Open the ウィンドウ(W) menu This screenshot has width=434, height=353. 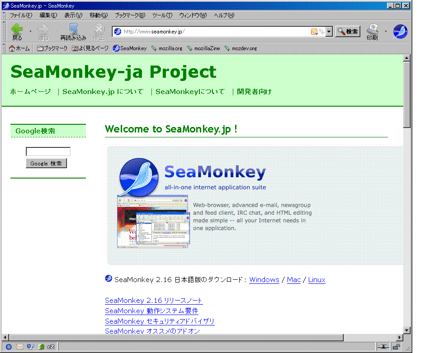[193, 15]
